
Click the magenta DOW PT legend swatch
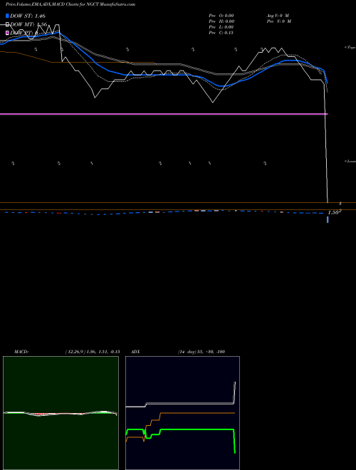tap(7, 33)
